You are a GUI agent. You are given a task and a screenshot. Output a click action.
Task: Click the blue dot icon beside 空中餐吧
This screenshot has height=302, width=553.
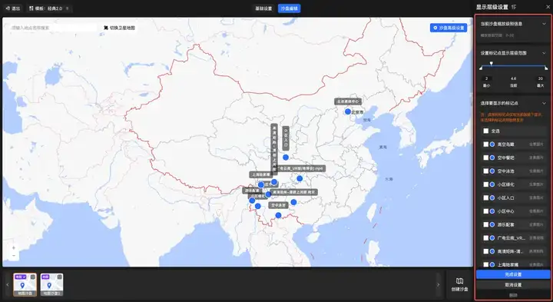click(492, 158)
